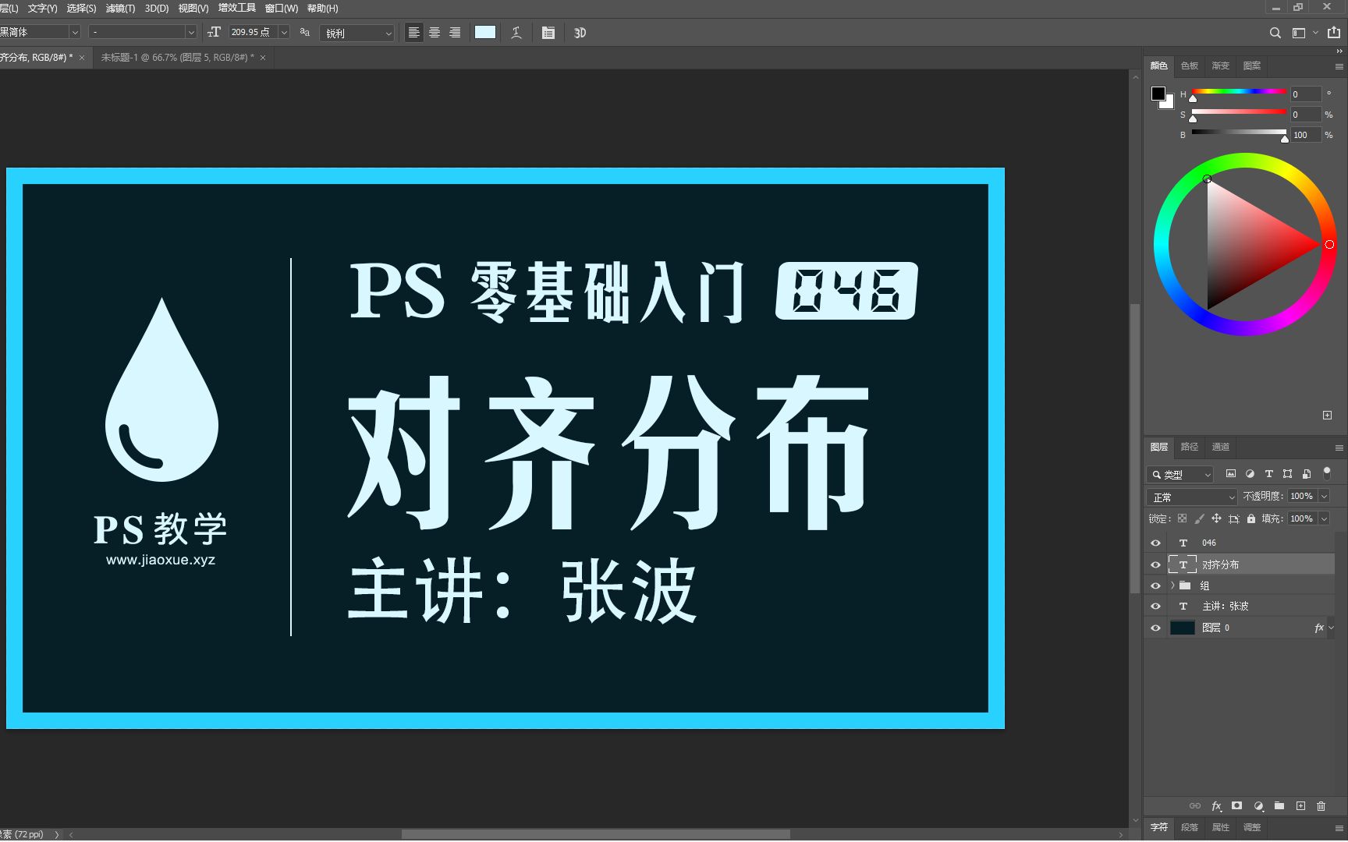Toggle visibility of layer 图层 0

click(1155, 628)
